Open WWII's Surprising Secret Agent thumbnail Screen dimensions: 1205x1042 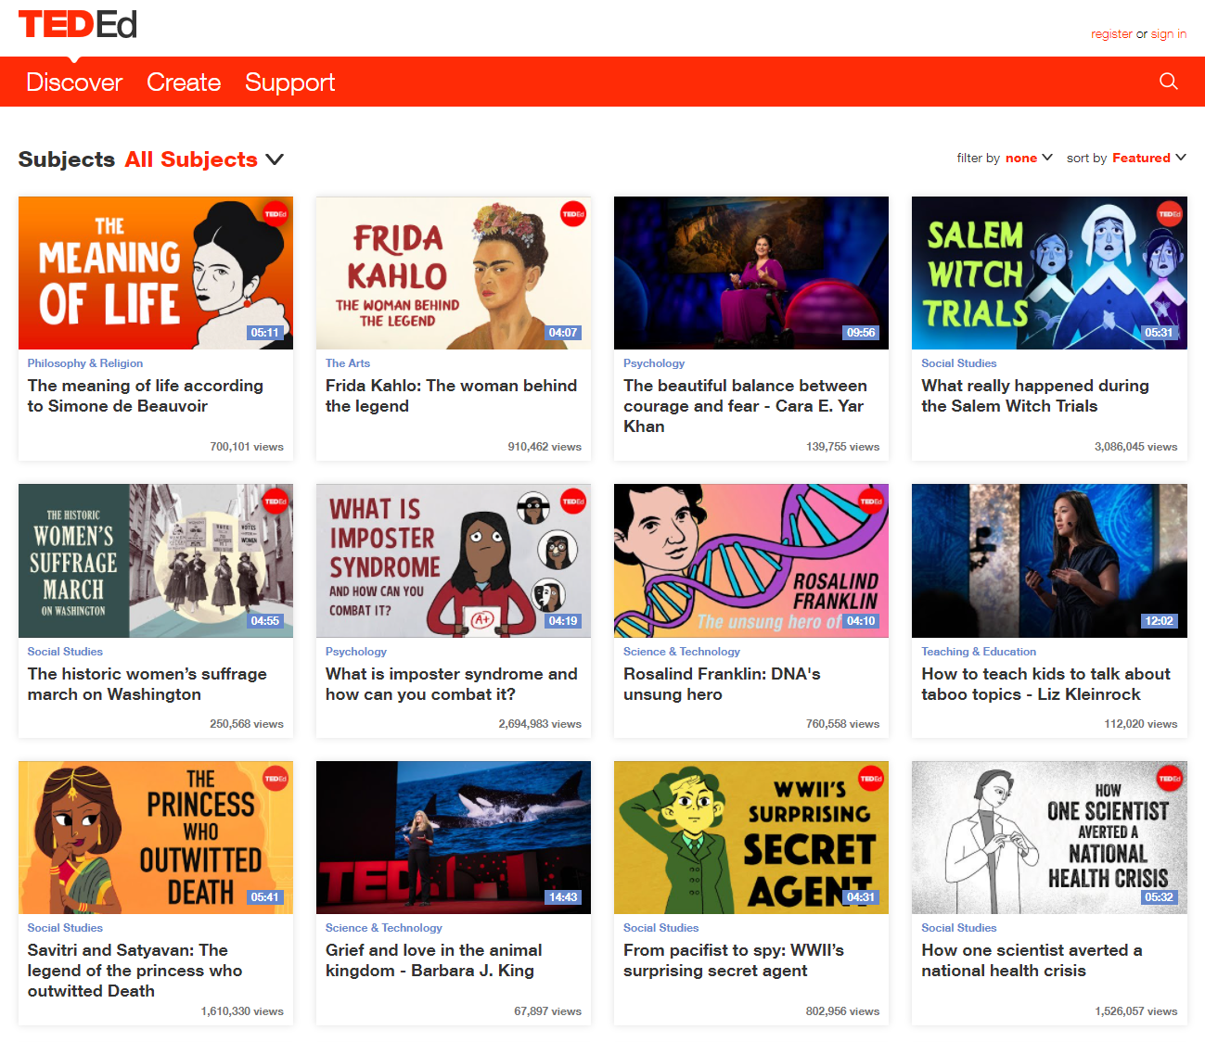tap(751, 838)
